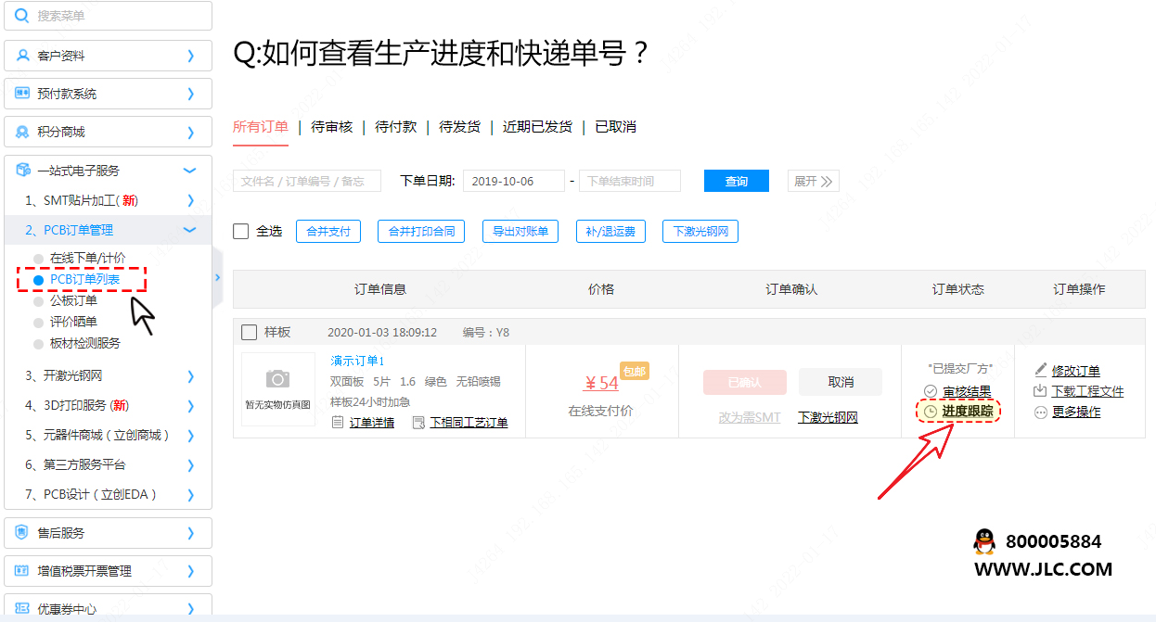This screenshot has height=622, width=1156.
Task: Click the 修改订单 pencil icon
Action: pos(1041,370)
